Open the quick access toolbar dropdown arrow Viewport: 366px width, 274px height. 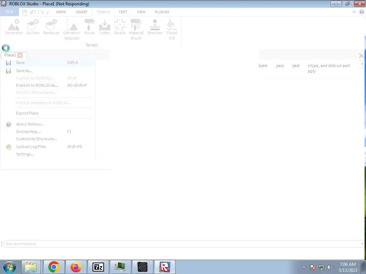tap(48, 12)
